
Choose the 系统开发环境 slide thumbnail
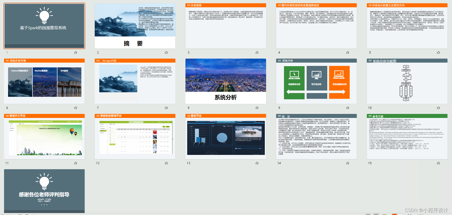tap(44, 81)
